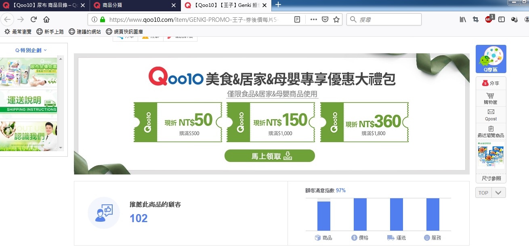The height and width of the screenshot is (248, 529).
Task: Open a new browser tab
Action: coord(278,5)
